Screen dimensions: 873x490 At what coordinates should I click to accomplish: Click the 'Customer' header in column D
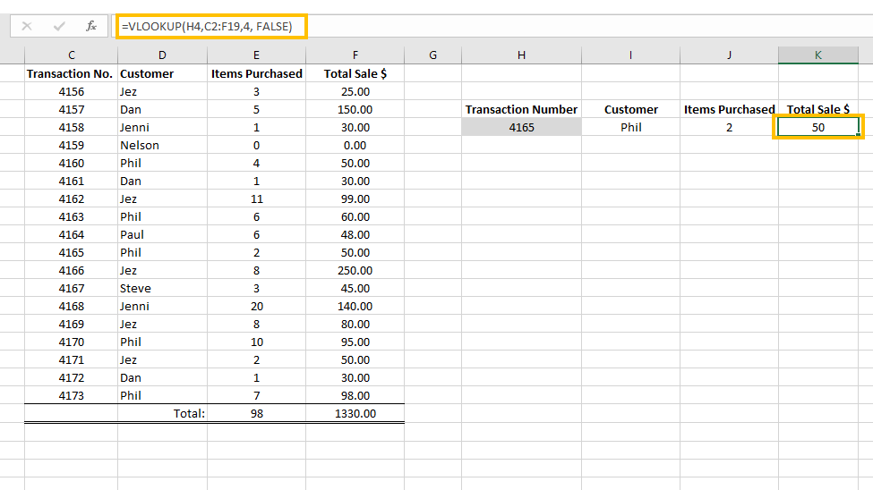(x=162, y=73)
